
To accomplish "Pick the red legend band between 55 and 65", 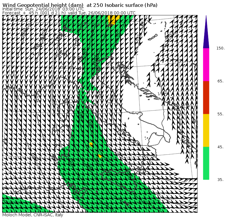I will (206, 98).
